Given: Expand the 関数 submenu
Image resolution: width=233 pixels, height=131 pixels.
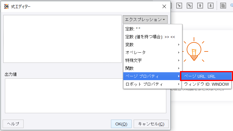Looking at the screenshot, I should tap(153, 68).
